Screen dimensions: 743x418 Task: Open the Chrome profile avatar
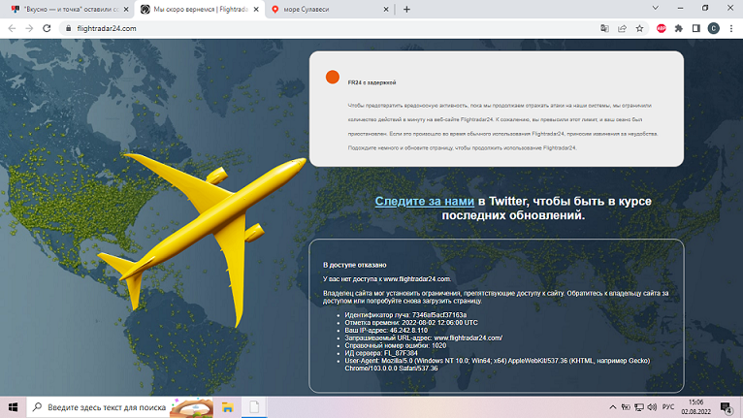click(x=714, y=28)
